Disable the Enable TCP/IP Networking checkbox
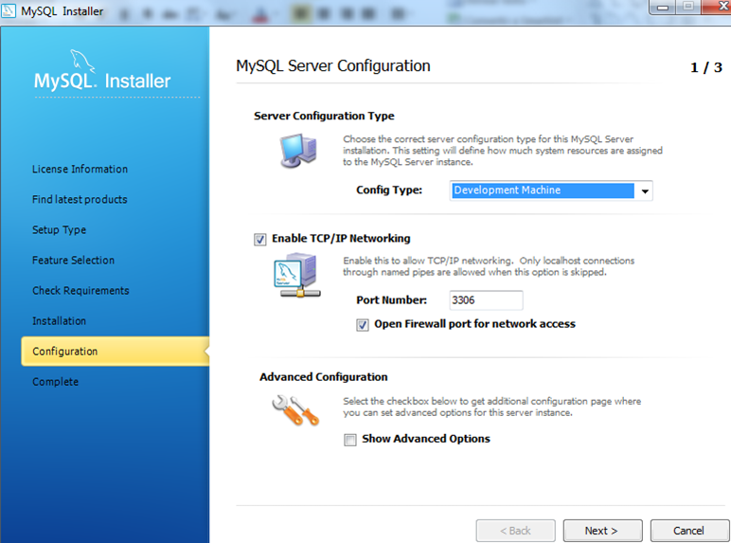 pyautogui.click(x=260, y=240)
